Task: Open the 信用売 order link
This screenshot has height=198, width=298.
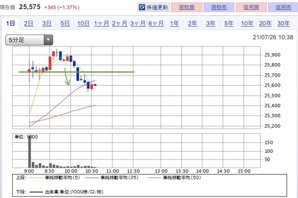Action: click(x=283, y=8)
